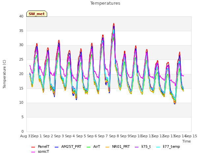Click the cyan li77_temp legend swatch

click(158, 147)
